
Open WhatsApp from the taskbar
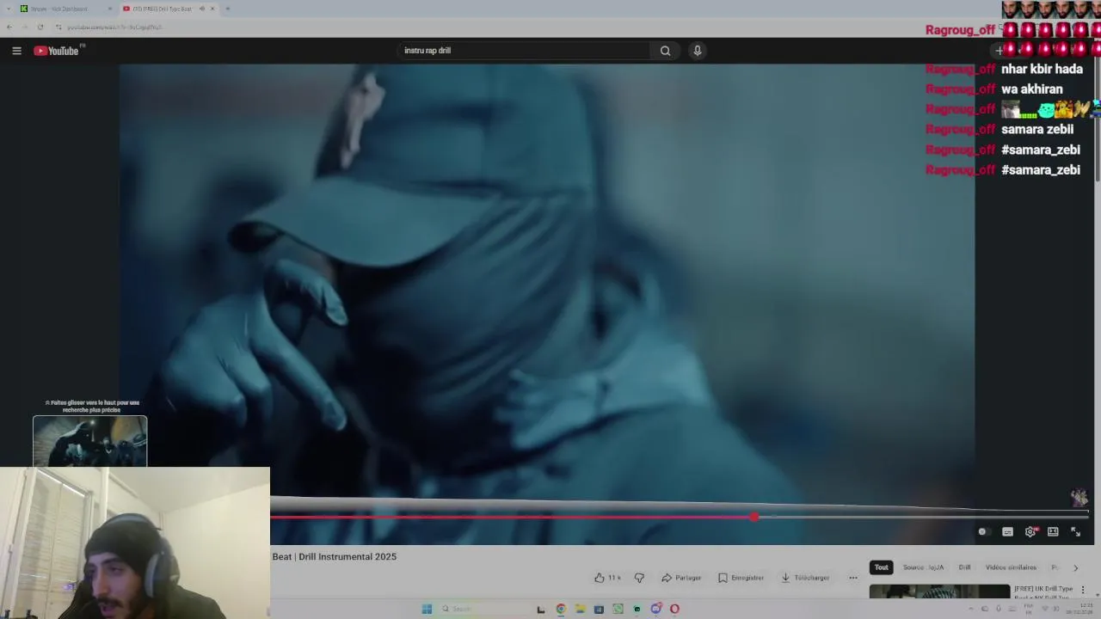[x=618, y=609]
